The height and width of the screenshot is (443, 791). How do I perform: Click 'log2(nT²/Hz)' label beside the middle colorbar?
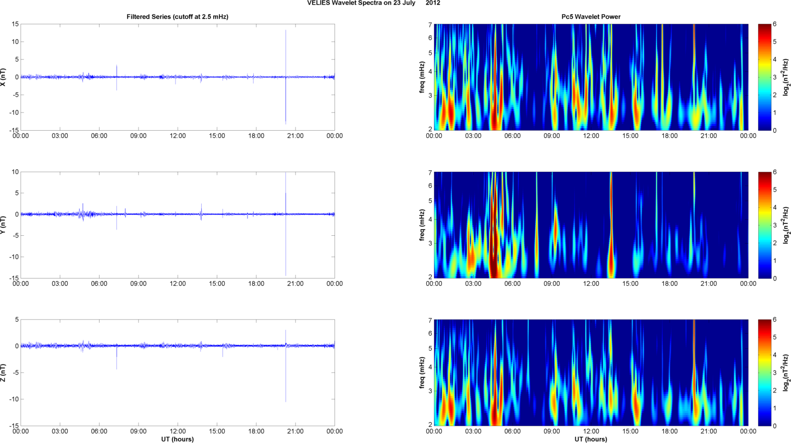(786, 225)
